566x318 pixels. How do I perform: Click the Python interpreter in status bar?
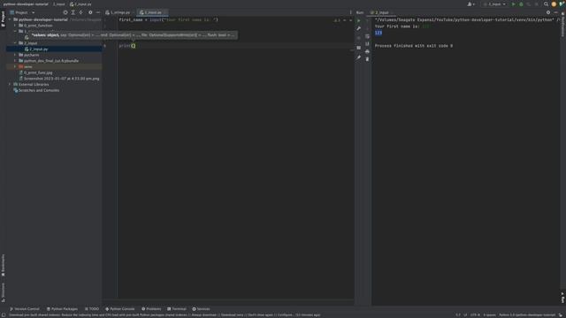pos(527,315)
